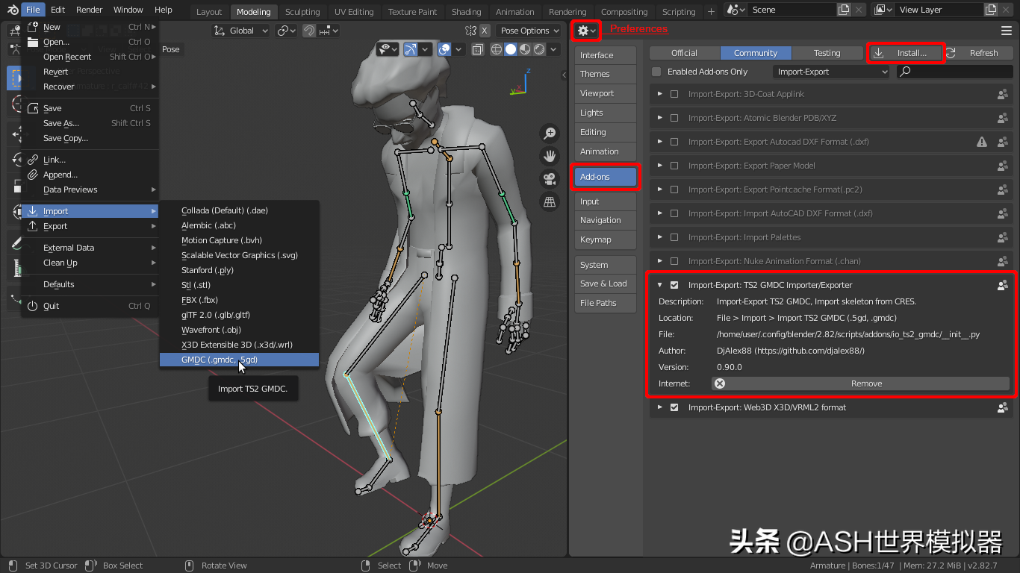Click warning triangle on Autocad DXF row

tap(983, 142)
